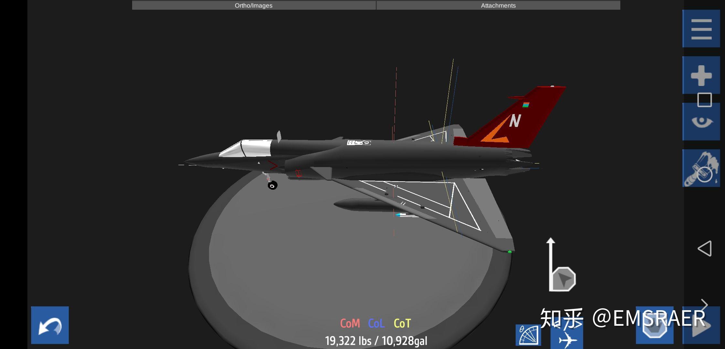The width and height of the screenshot is (725, 349).
Task: Expand the small right chevron arrow
Action: [705, 305]
